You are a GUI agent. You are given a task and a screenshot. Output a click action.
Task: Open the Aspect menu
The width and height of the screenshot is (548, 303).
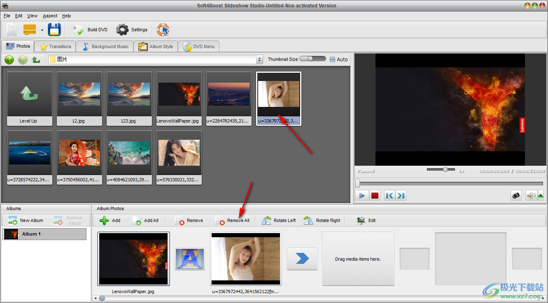[x=50, y=16]
